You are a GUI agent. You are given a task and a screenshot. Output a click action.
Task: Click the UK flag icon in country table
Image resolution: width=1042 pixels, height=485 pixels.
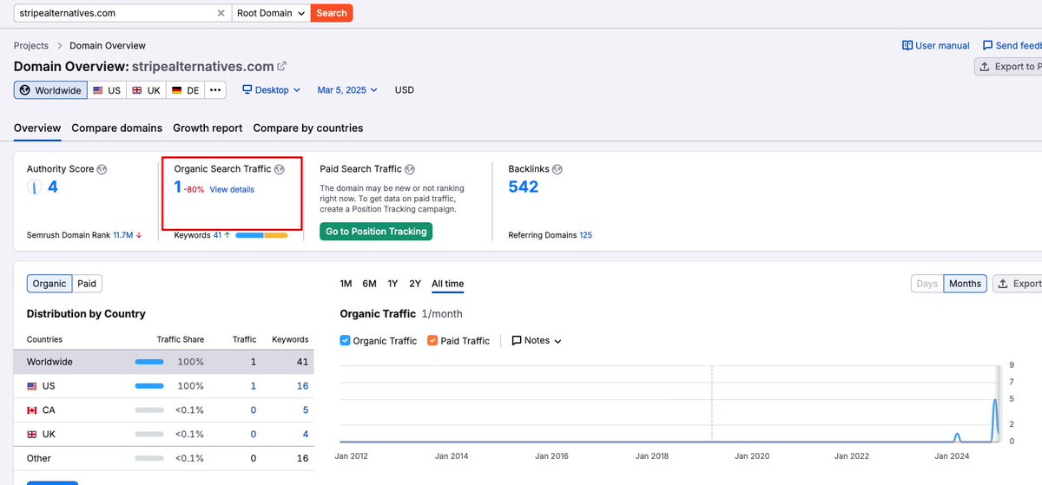point(32,435)
